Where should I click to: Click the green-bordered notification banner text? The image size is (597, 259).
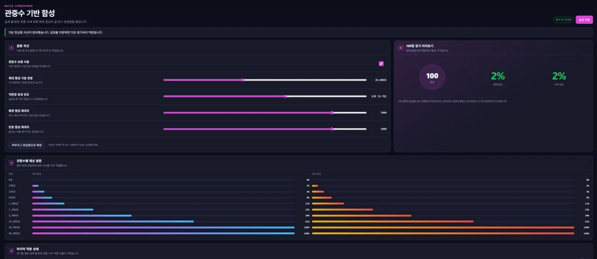(56, 33)
